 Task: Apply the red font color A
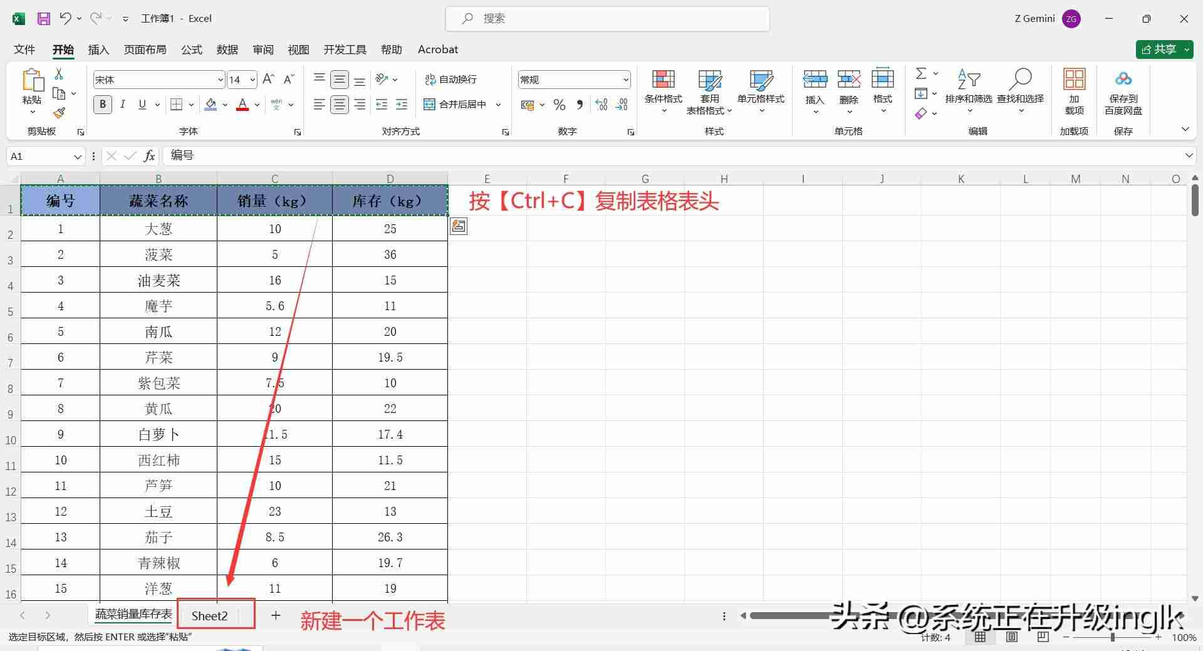243,105
